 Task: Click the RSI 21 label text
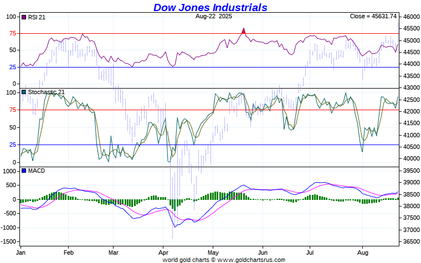pyautogui.click(x=37, y=17)
